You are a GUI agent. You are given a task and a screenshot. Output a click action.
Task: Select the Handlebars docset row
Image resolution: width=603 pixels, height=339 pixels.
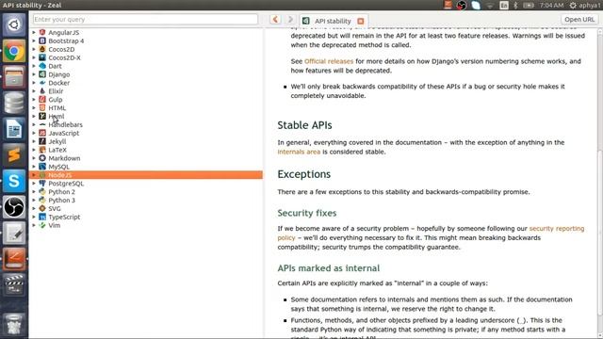[146, 124]
